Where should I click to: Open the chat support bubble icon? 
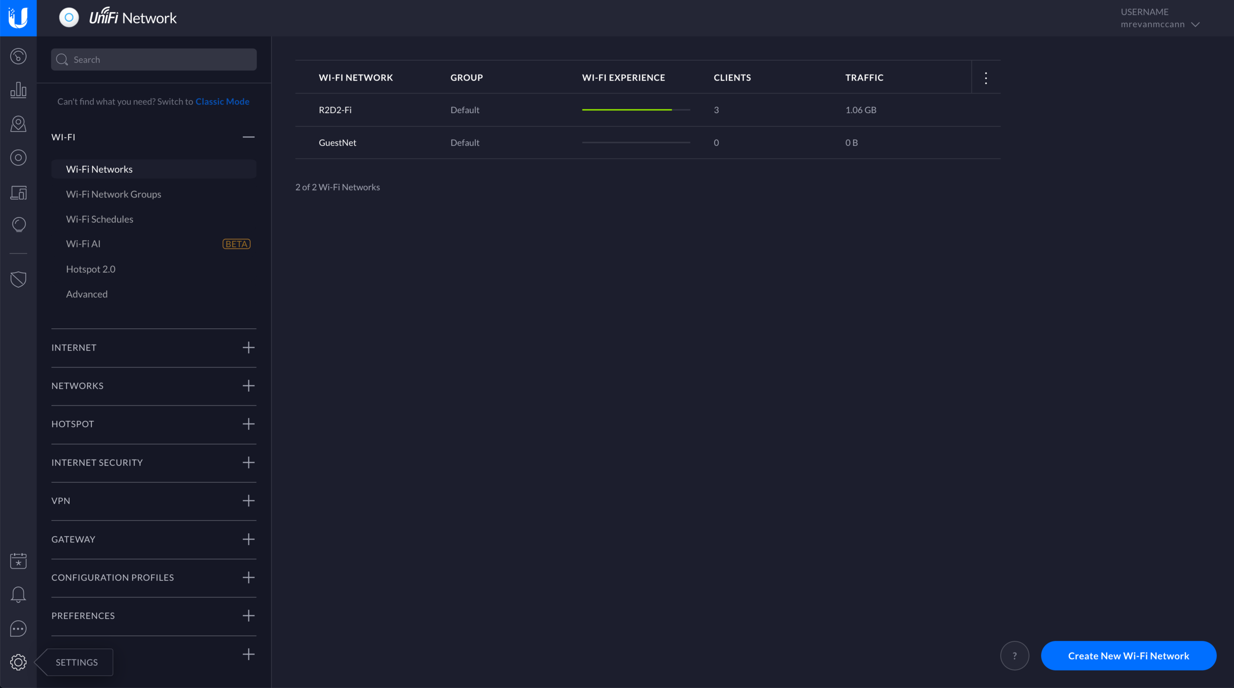(x=18, y=628)
